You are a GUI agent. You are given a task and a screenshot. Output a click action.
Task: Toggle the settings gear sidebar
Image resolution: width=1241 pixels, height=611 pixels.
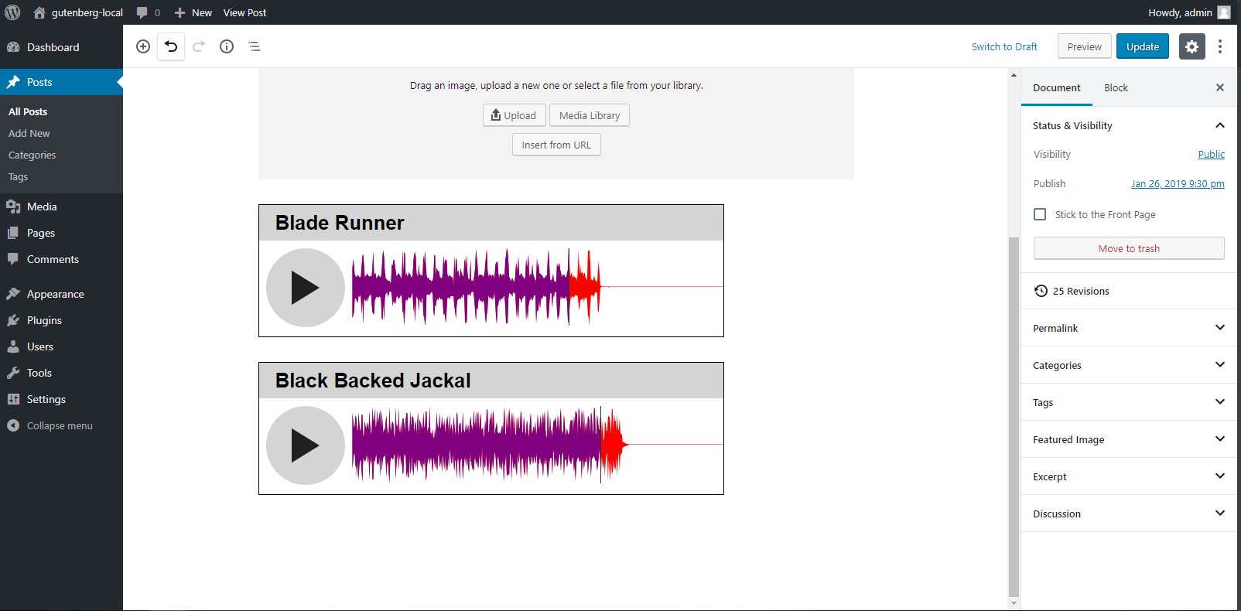1192,46
